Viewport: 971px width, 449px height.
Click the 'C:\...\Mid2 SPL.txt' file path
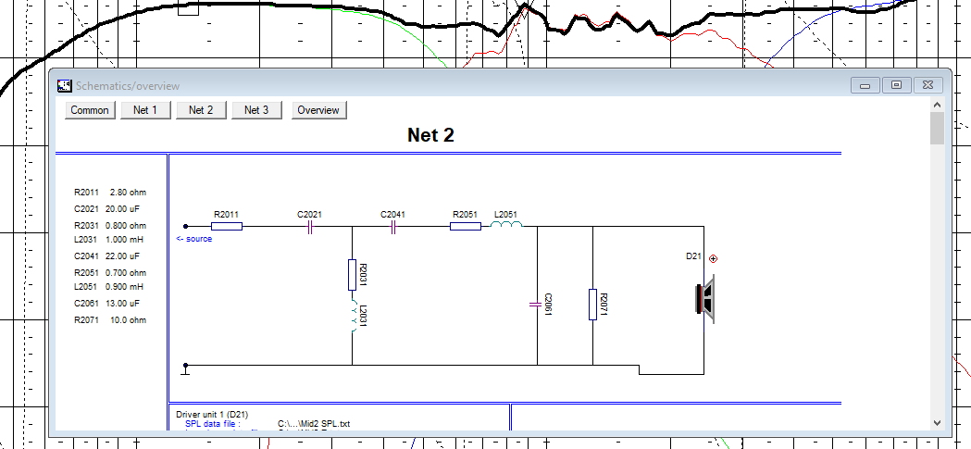coord(314,424)
